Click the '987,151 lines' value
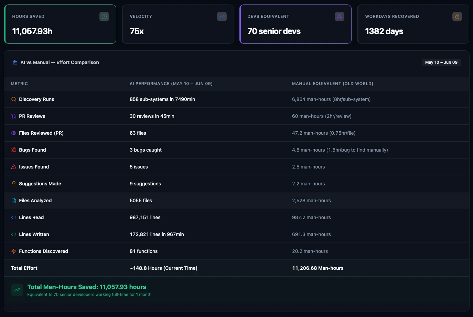The height and width of the screenshot is (317, 473). 145,217
